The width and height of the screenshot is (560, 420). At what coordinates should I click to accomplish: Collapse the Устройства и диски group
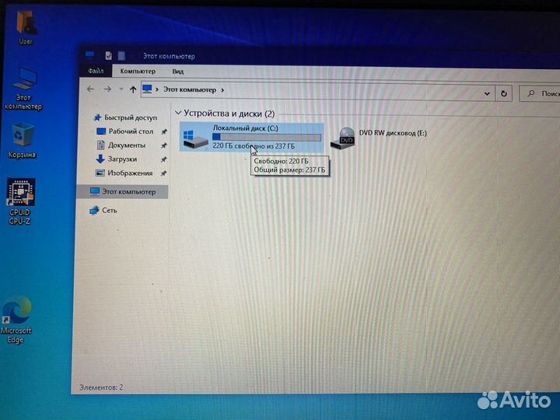[178, 113]
